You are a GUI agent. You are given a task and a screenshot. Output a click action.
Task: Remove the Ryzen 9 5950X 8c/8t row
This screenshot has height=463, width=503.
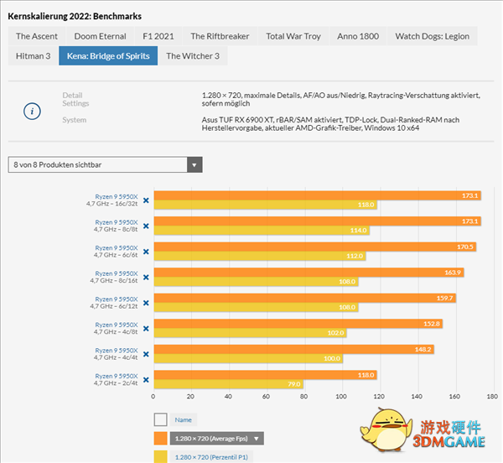[x=146, y=226]
